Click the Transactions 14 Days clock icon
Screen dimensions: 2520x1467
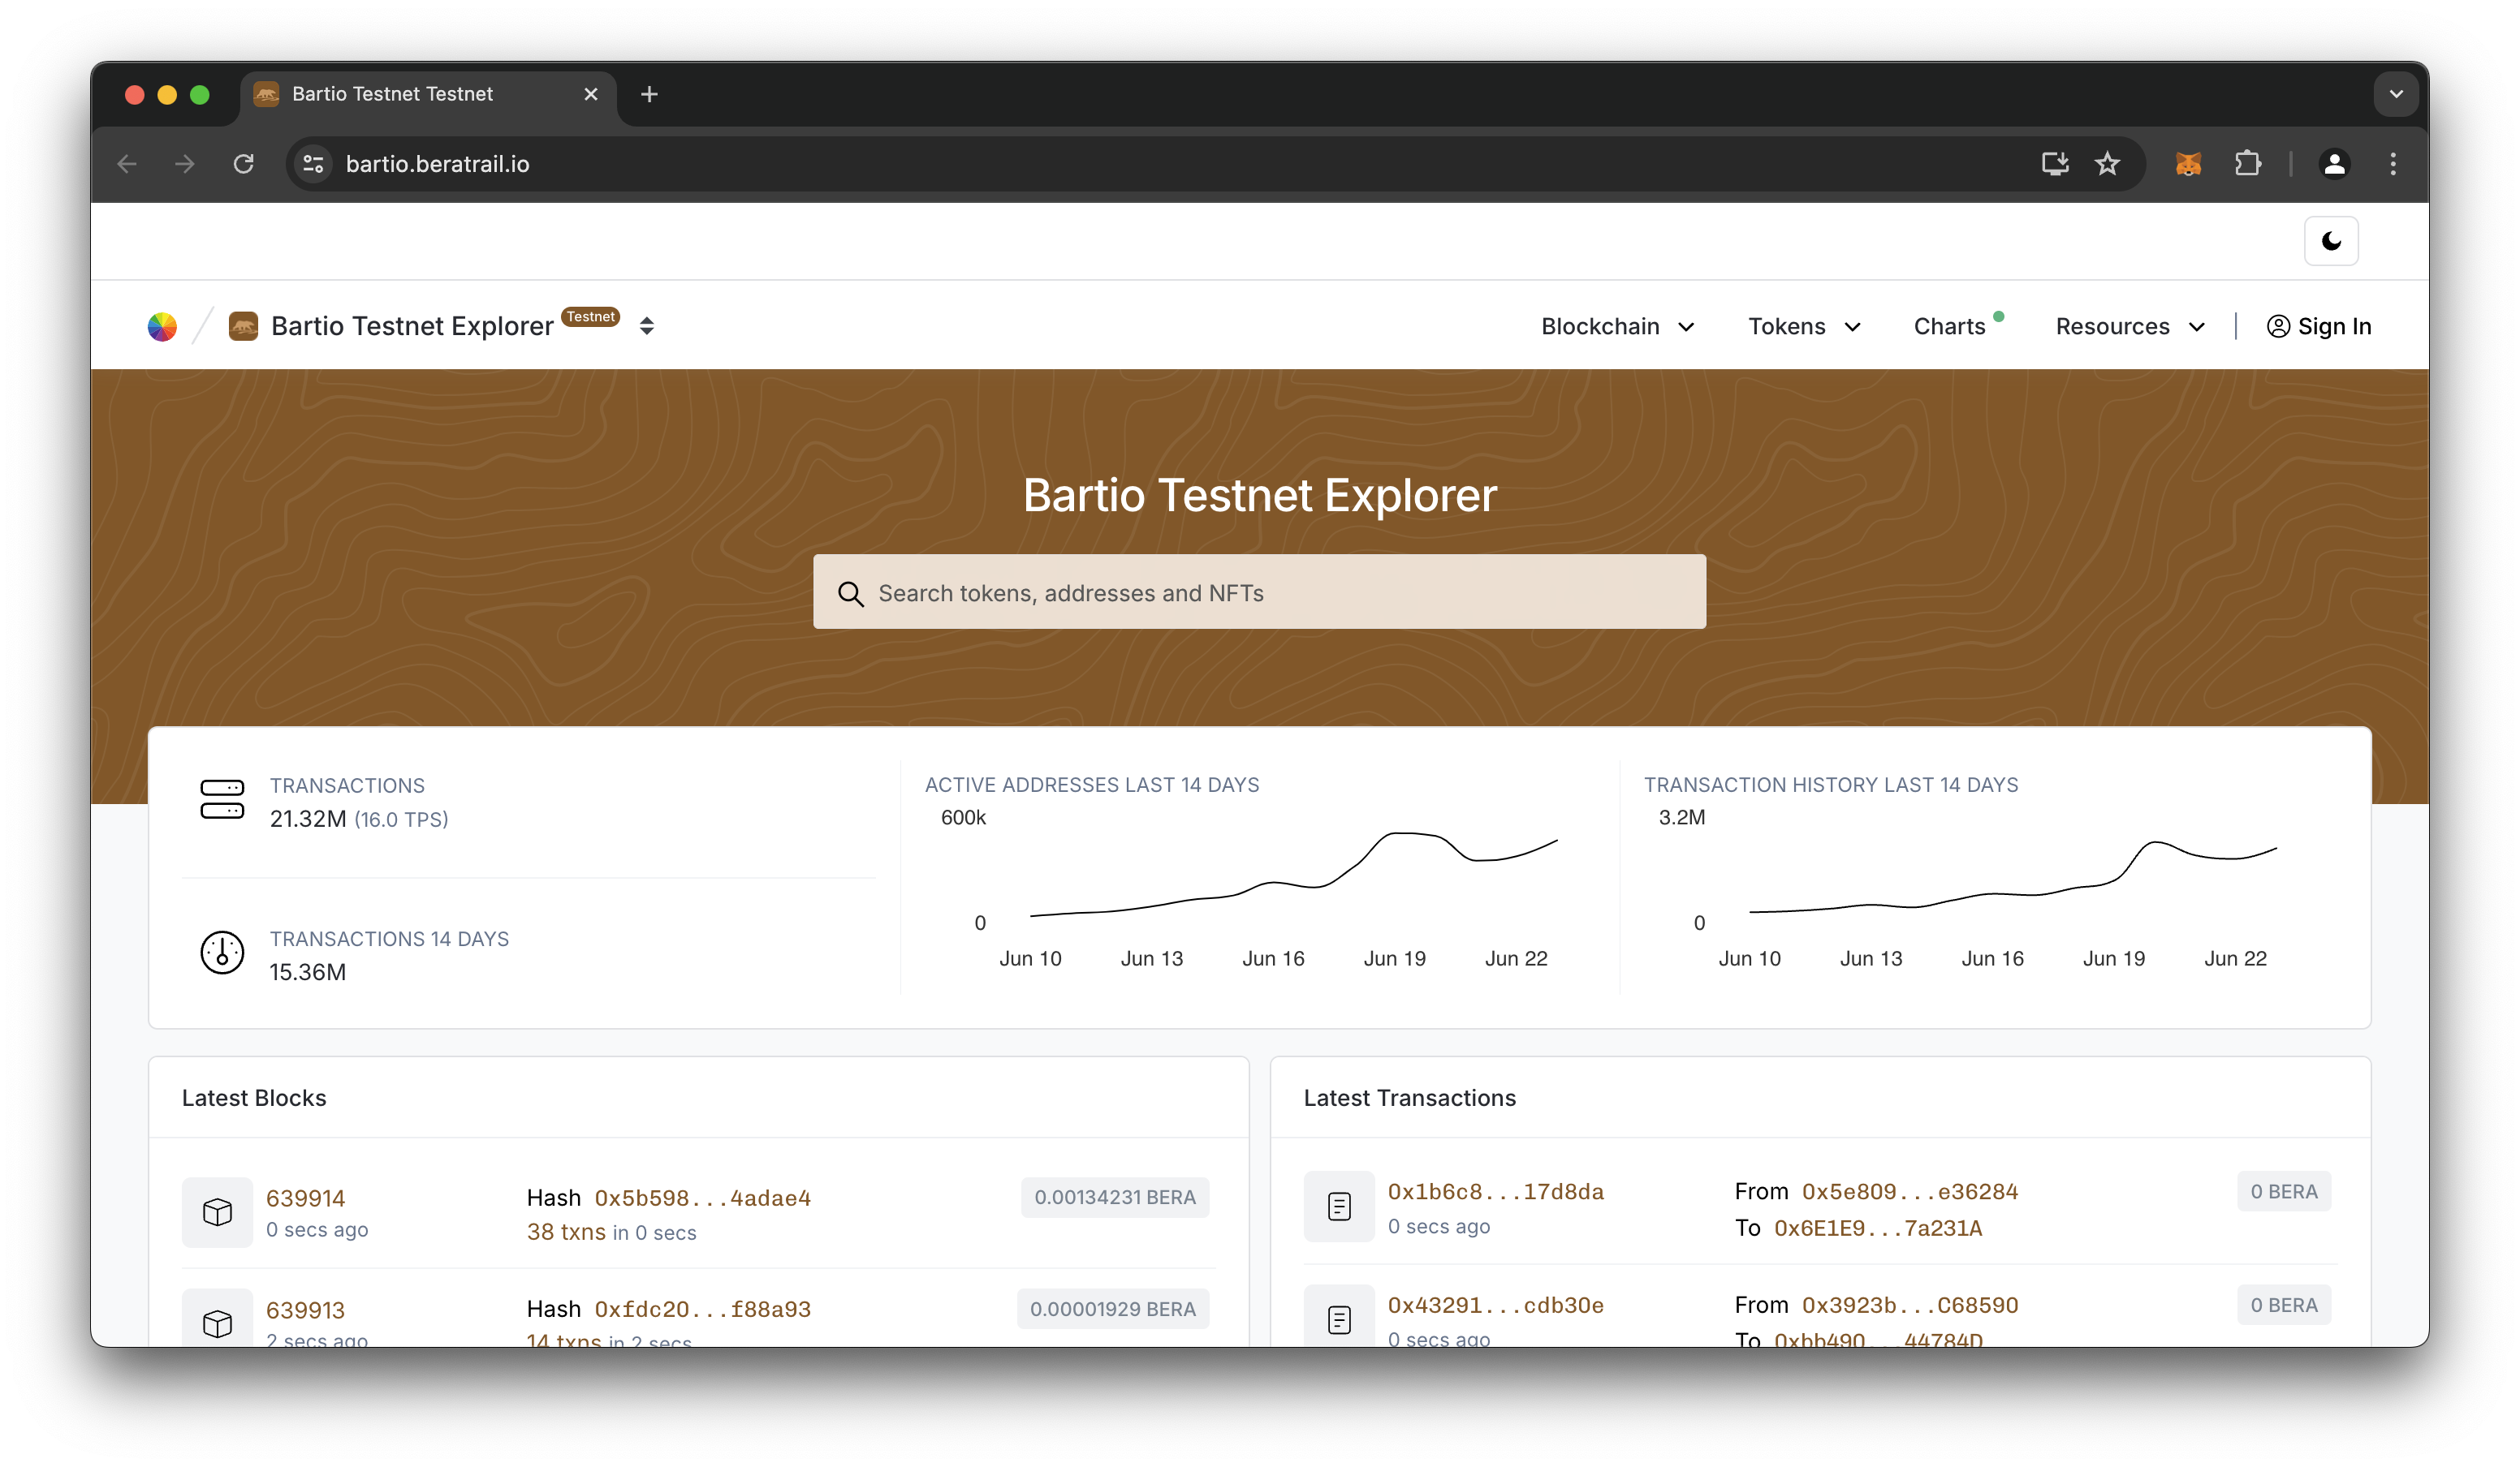[222, 953]
